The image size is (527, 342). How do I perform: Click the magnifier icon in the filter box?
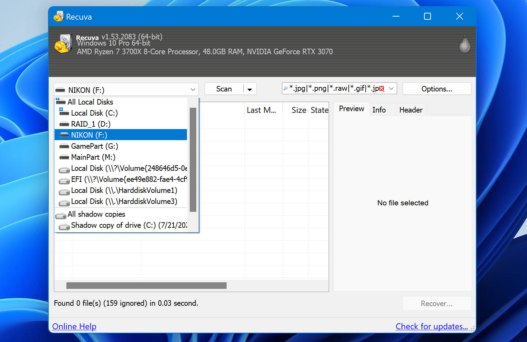286,88
